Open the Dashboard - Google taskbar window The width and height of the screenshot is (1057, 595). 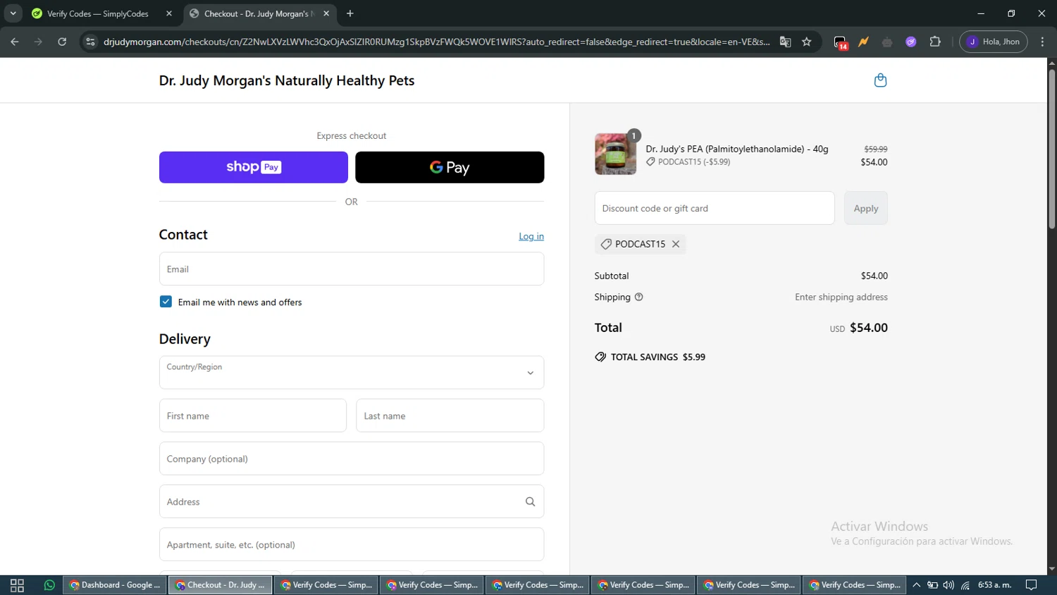(115, 585)
